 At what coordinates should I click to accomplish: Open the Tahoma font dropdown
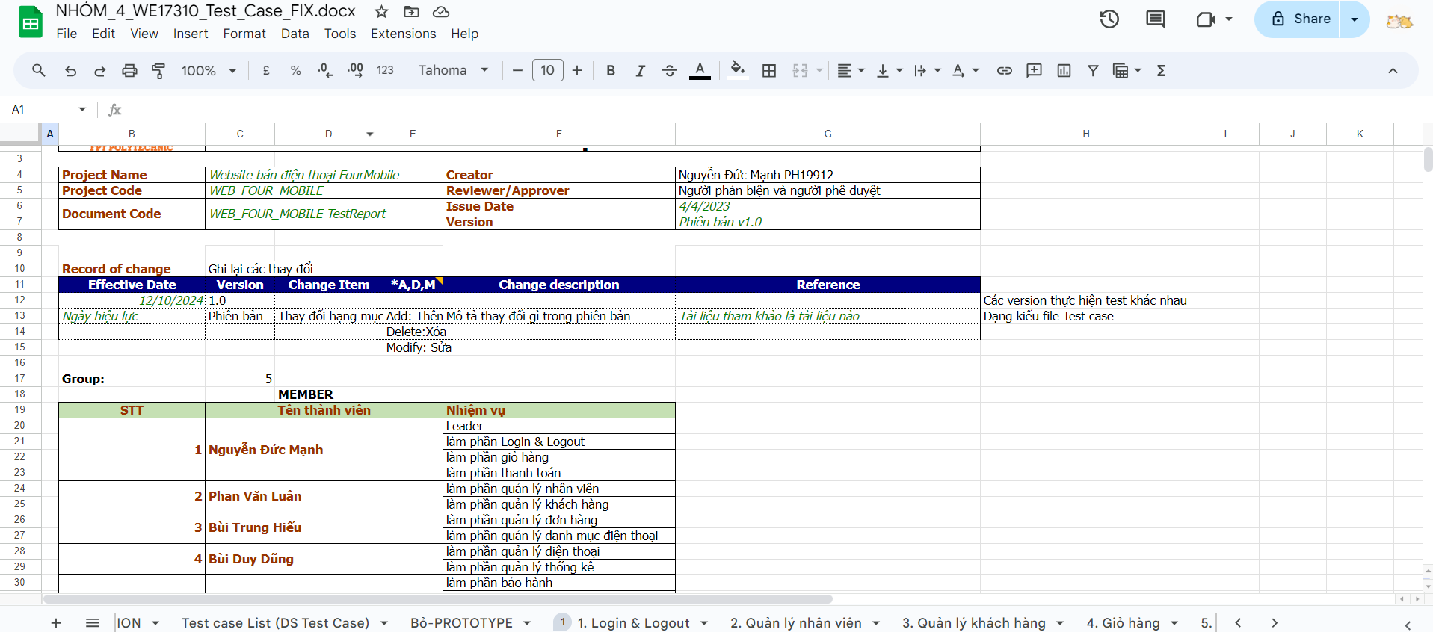[453, 71]
